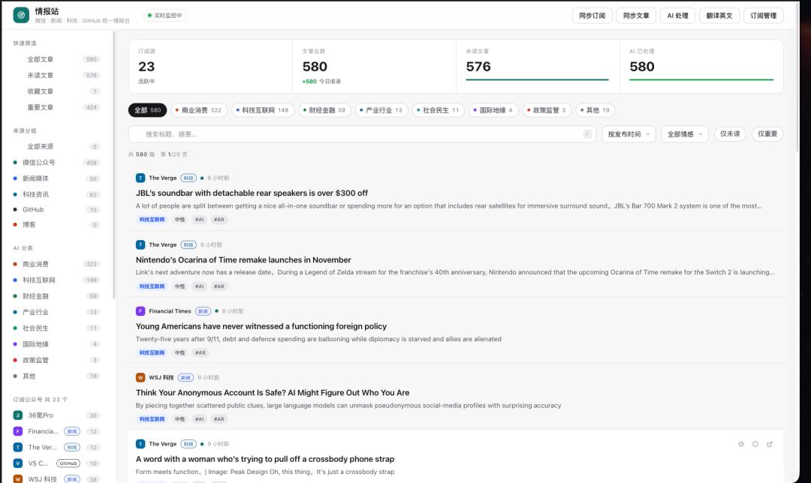811x483 pixels.
Task: Select the 科技互联网 149 category tab
Action: [x=262, y=110]
